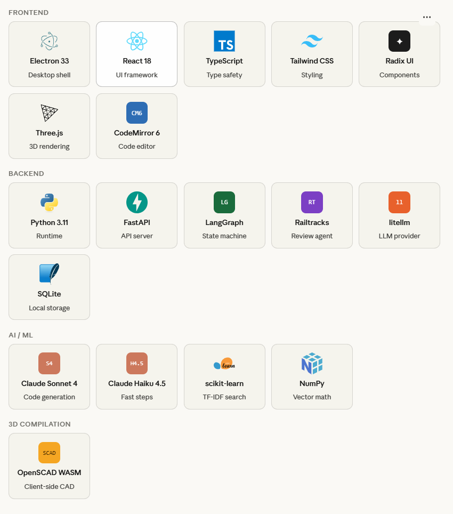Click the "Components" description text

pyautogui.click(x=399, y=75)
